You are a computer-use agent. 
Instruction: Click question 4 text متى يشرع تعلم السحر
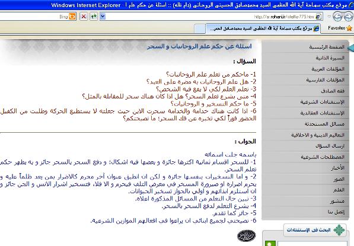169,97
